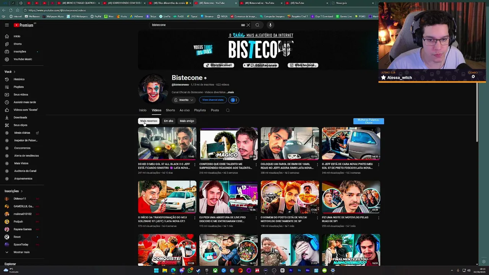Viewport: 489px width, 275px height.
Task: Select the Mais recentes filter chip
Action: coord(149,121)
